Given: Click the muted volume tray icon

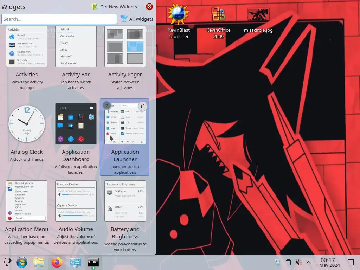Looking at the screenshot, I should pos(298,262).
